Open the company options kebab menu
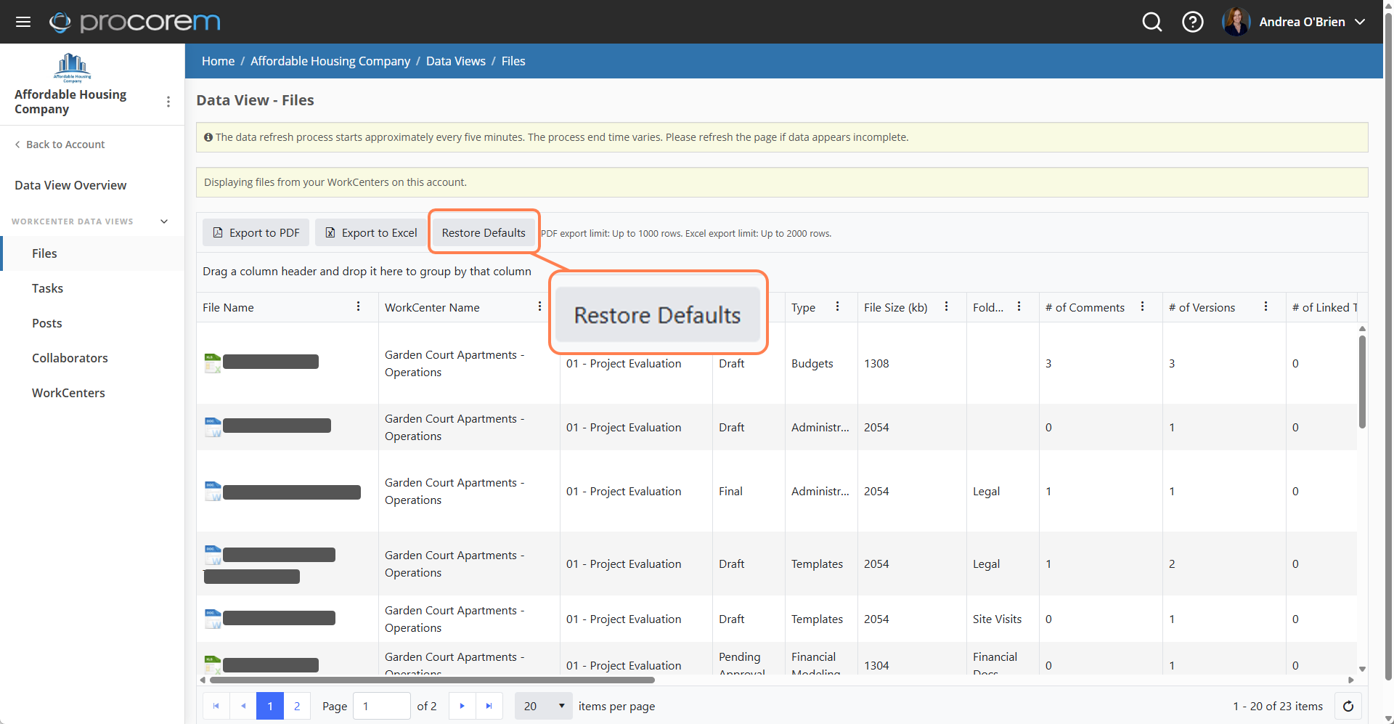Viewport: 1394px width, 724px height. click(x=168, y=102)
